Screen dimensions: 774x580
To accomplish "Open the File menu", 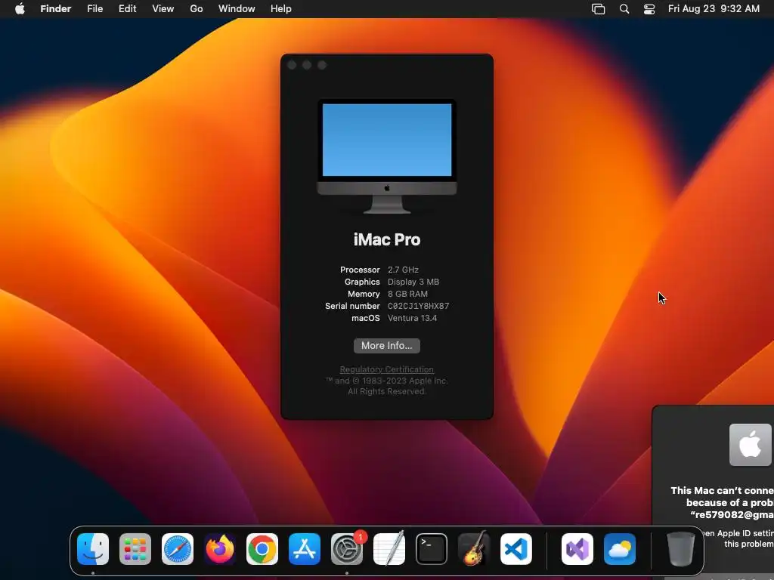I will [x=94, y=9].
